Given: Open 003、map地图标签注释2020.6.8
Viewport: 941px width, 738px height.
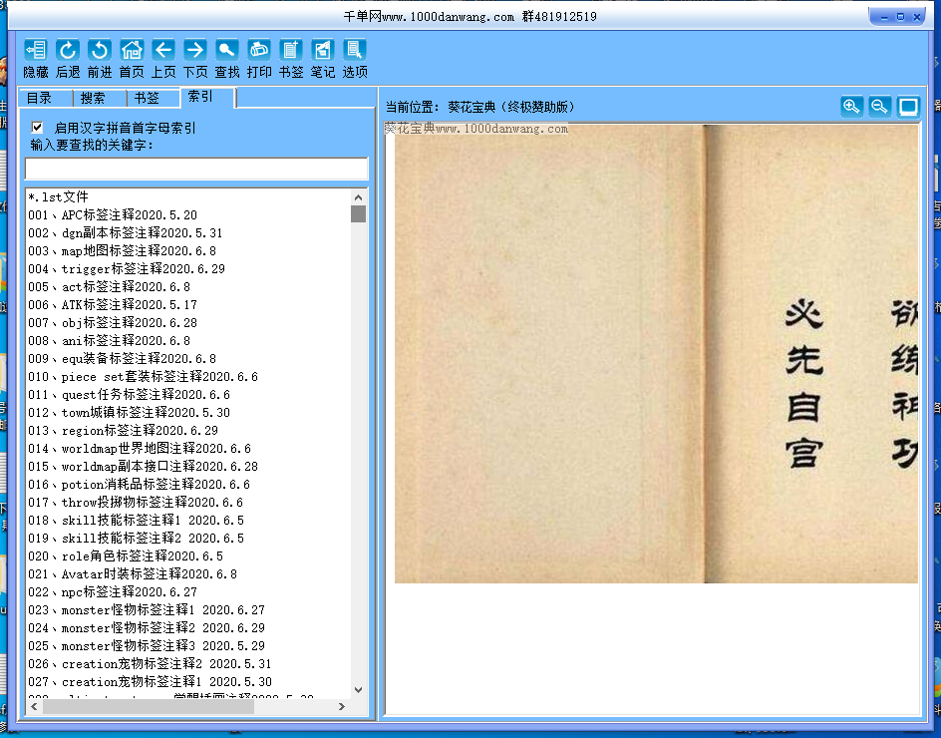Looking at the screenshot, I should (122, 251).
